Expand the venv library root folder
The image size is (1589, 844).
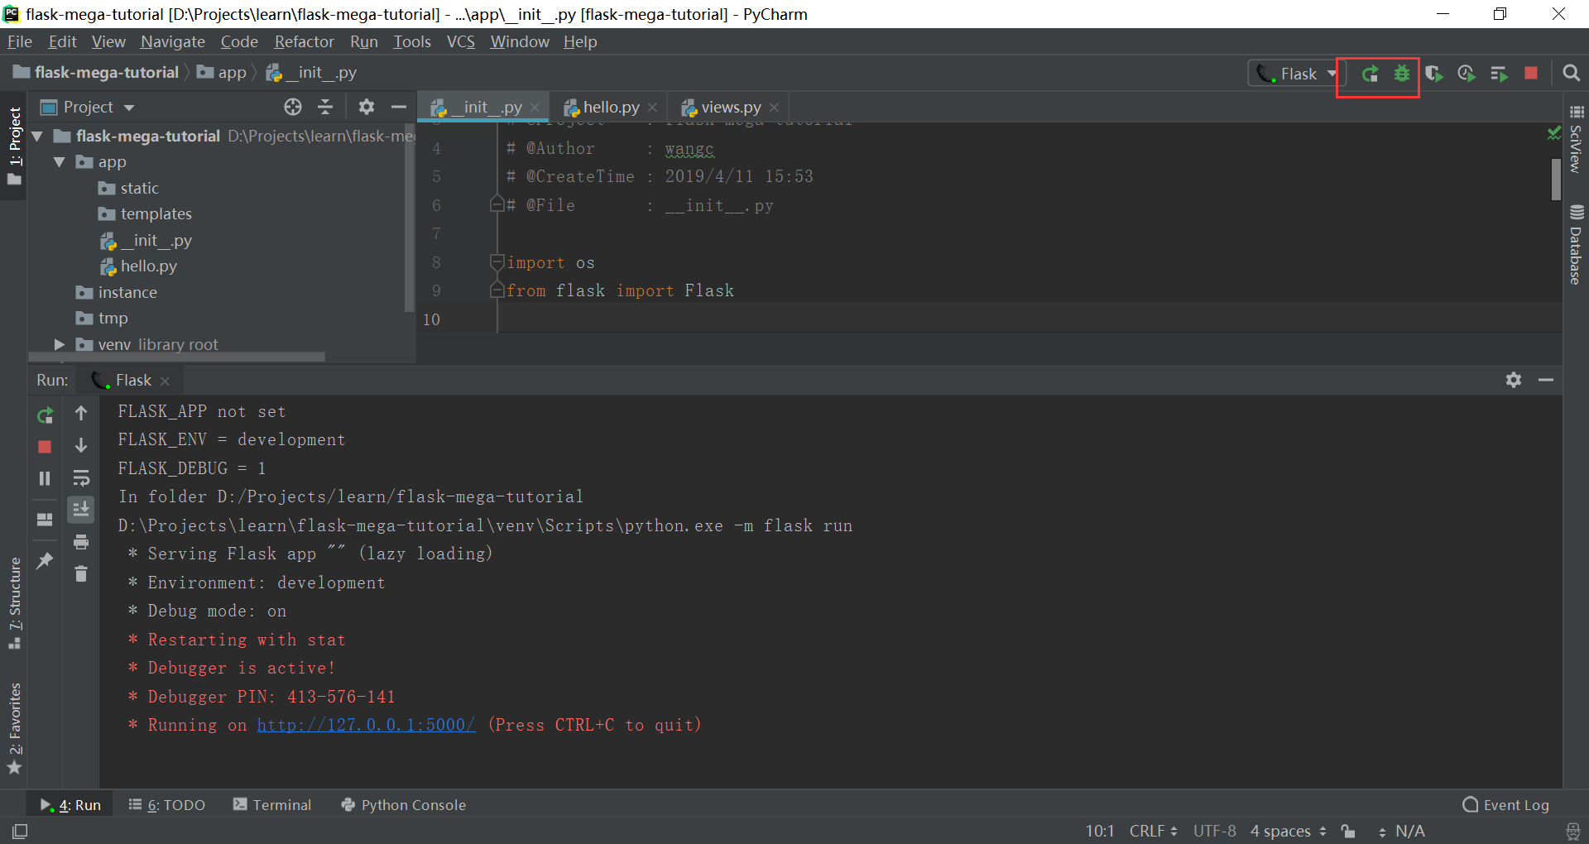(58, 345)
